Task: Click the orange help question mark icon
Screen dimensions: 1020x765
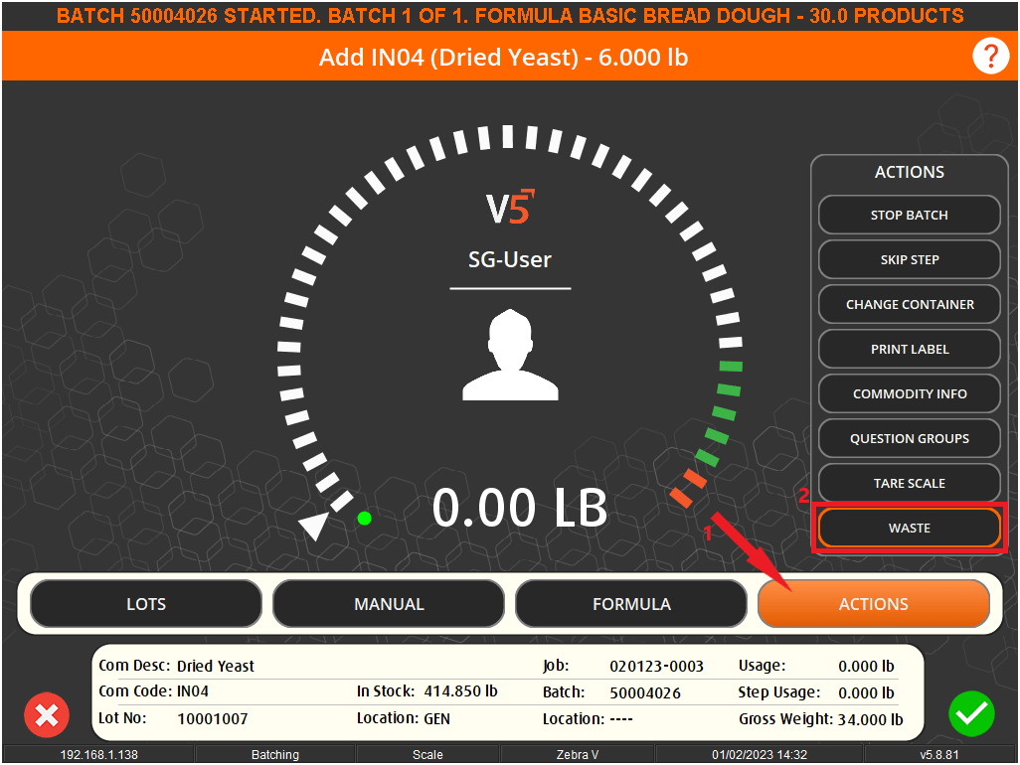Action: [x=989, y=57]
